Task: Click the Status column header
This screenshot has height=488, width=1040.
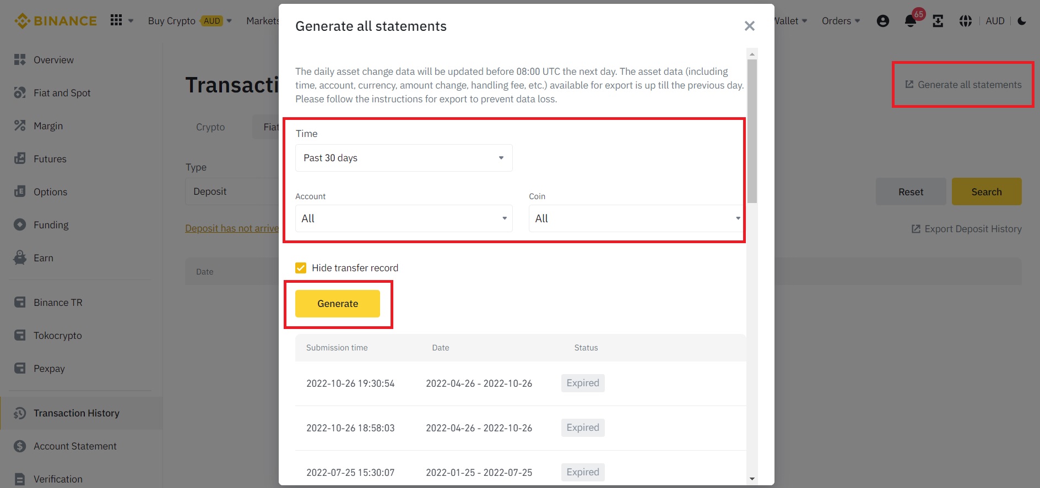Action: [586, 348]
